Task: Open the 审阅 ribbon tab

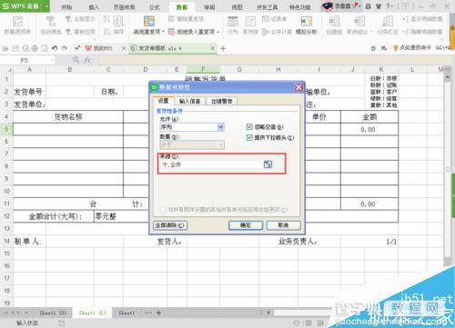Action: point(209,7)
